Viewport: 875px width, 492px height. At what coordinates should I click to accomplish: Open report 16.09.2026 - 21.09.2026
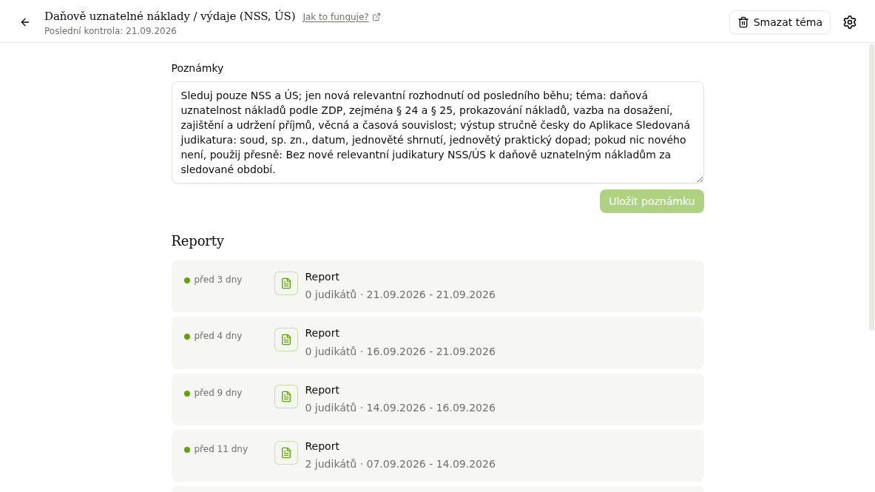[438, 343]
